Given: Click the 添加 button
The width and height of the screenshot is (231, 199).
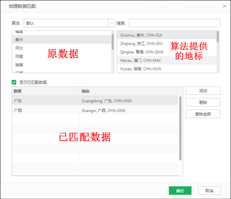Looking at the screenshot, I should [x=203, y=91].
